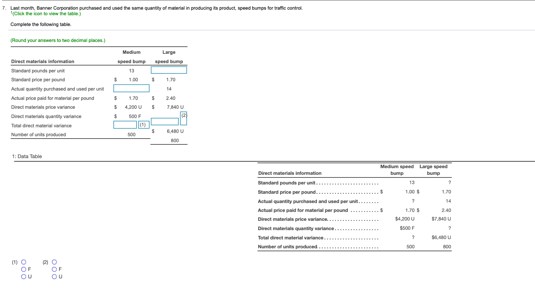Click the Medium actual quantity purchased input box
Image resolution: width=535 pixels, height=301 pixels.
point(131,88)
